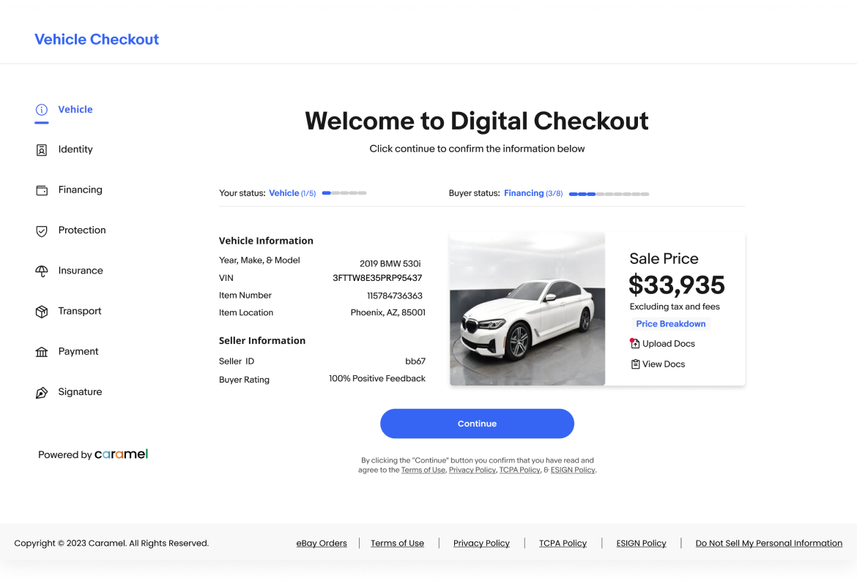Screen dimensions: 857x586
Task: Open the Identity step from sidebar
Action: (75, 149)
